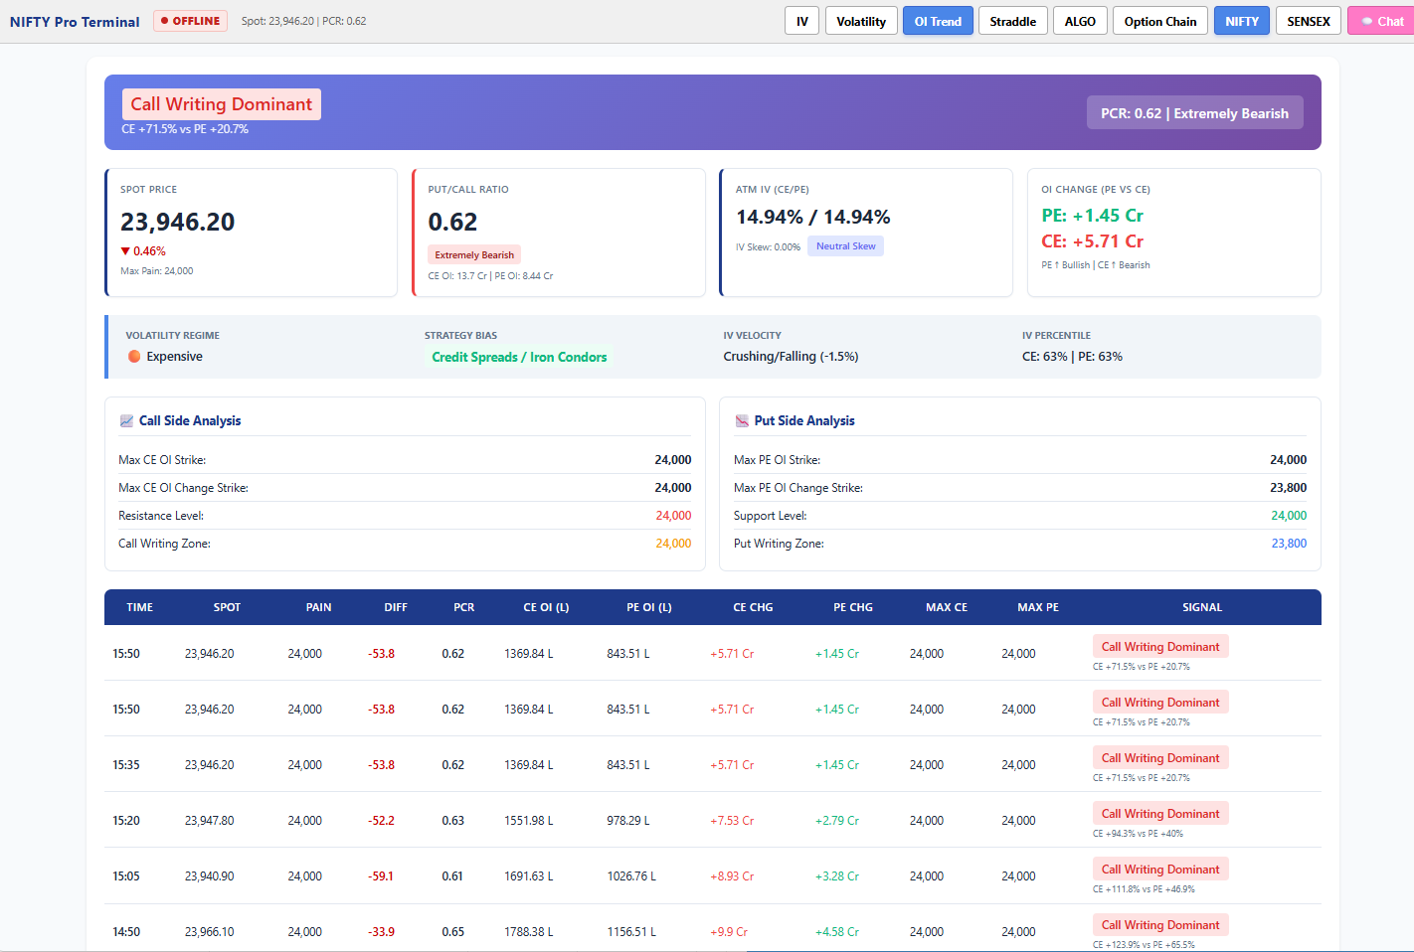Click the PCR 0.62 Extremely Bearish pill
The height and width of the screenshot is (952, 1414).
(1194, 113)
